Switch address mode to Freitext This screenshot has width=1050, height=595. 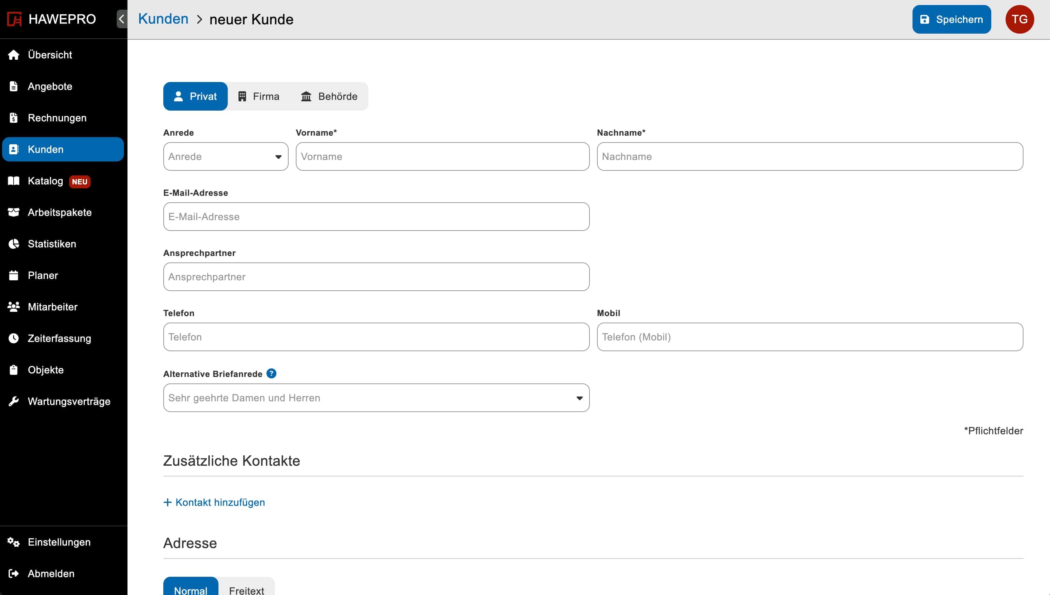pyautogui.click(x=246, y=590)
